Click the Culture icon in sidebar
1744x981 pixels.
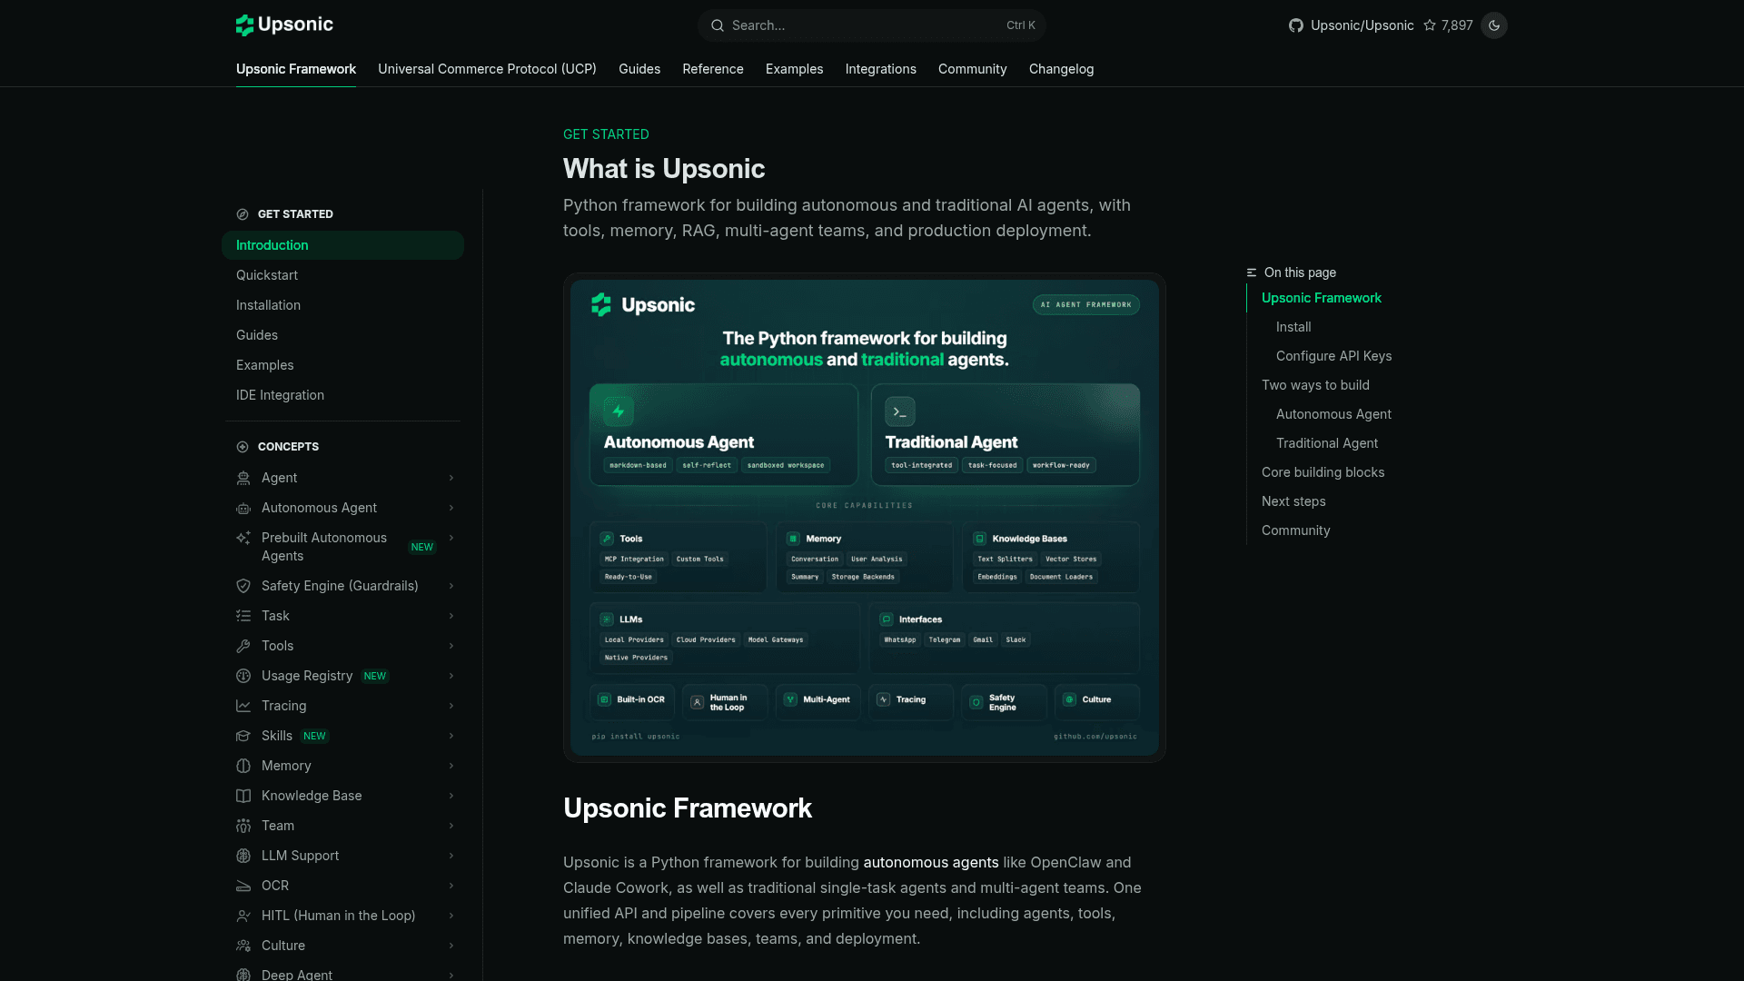[x=243, y=946]
